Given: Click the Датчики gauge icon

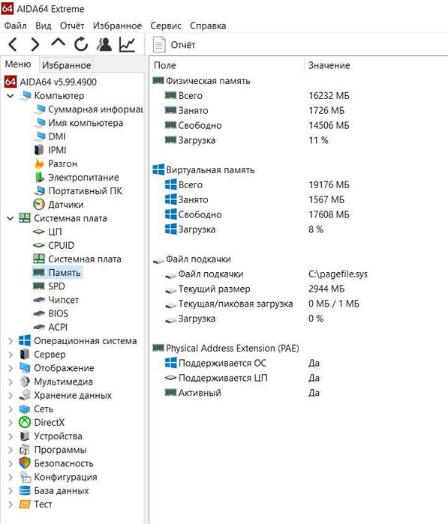Looking at the screenshot, I should [x=39, y=205].
